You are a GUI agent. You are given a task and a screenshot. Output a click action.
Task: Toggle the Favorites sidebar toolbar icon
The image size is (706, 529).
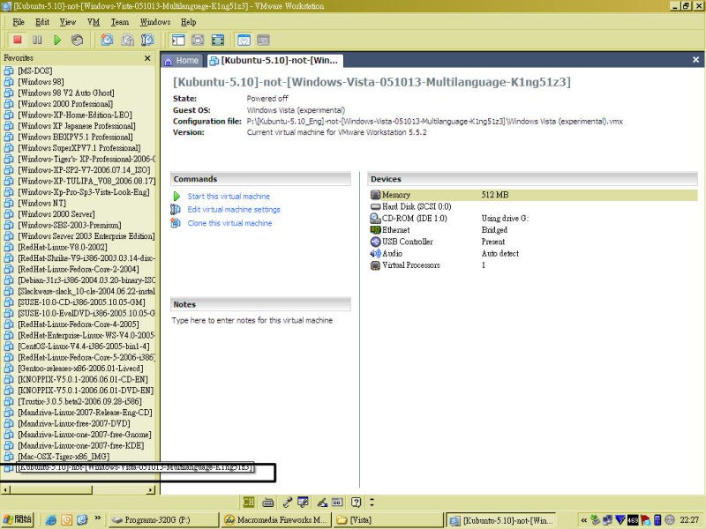[x=178, y=40]
